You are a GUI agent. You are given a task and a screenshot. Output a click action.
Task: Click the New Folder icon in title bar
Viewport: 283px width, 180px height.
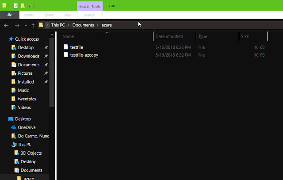[23, 6]
